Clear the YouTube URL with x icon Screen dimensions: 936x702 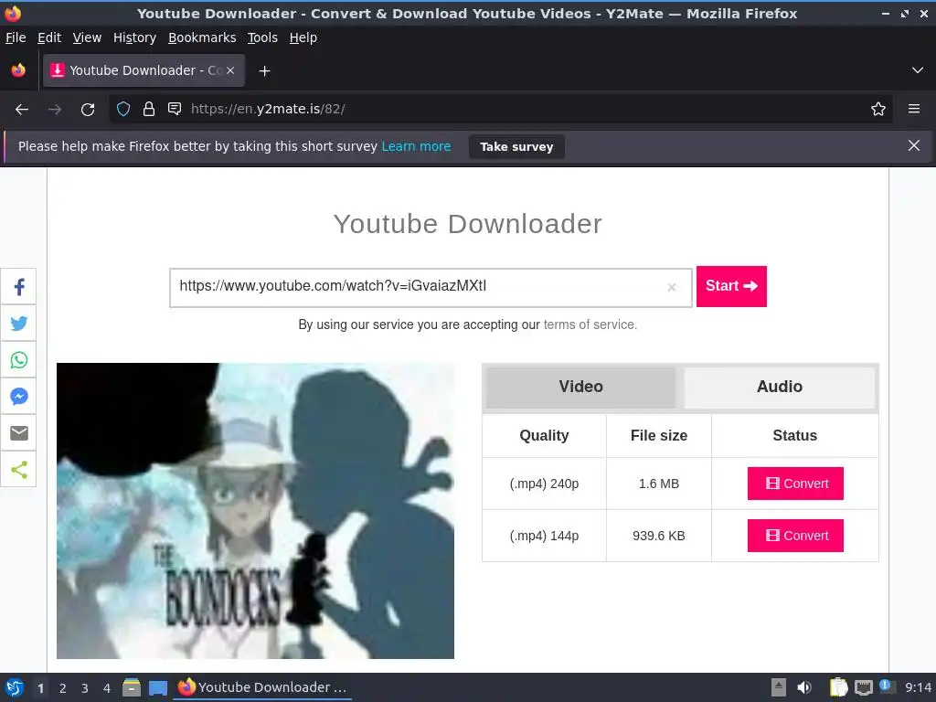[672, 287]
